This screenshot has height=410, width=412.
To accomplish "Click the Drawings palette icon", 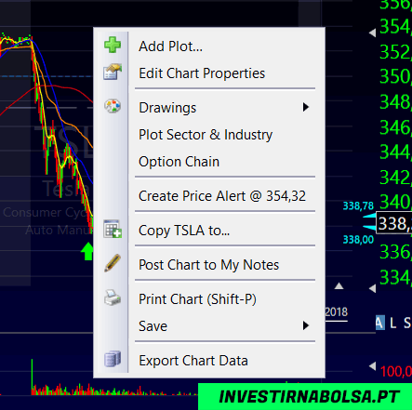I will tap(113, 106).
